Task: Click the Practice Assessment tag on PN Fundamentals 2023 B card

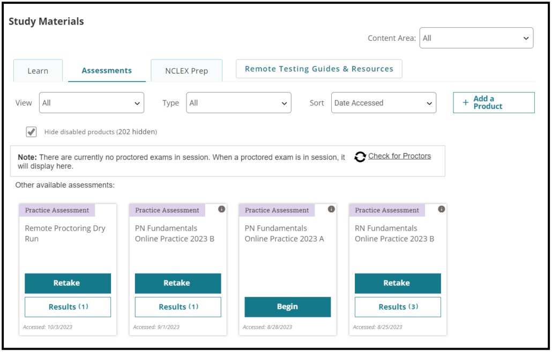Action: [167, 210]
